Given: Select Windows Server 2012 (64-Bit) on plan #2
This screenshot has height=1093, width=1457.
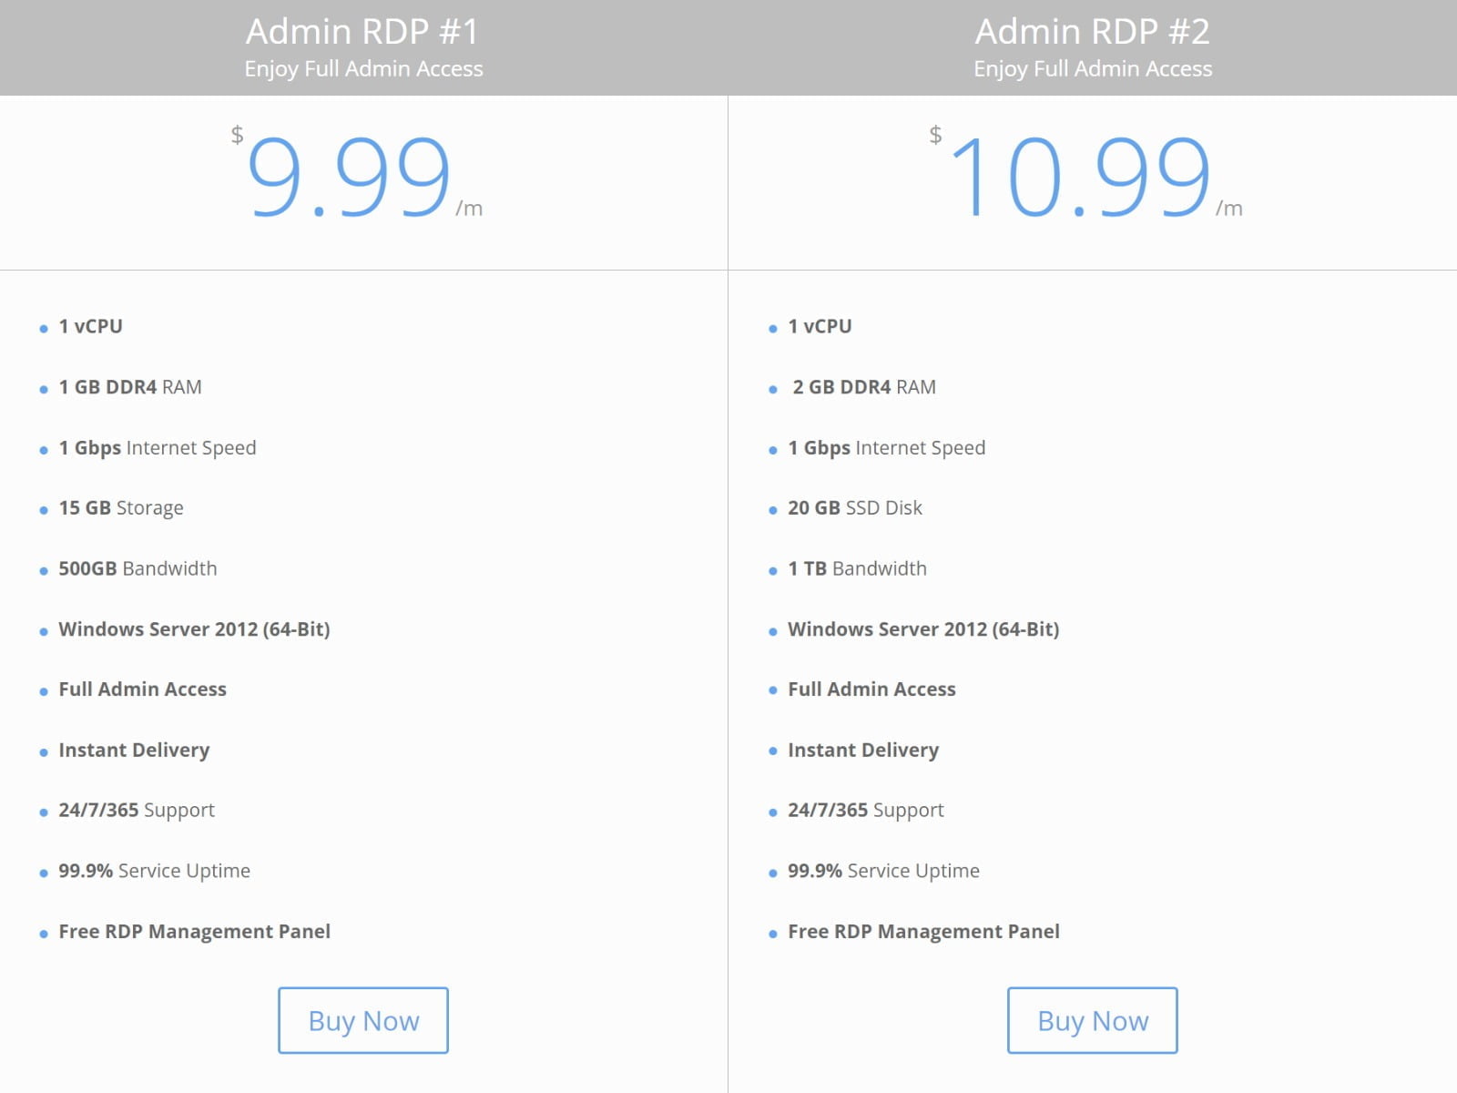Looking at the screenshot, I should pyautogui.click(x=922, y=628).
